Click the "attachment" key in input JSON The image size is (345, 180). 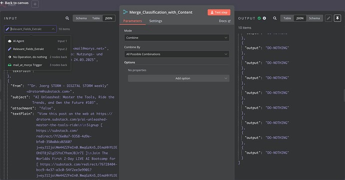(23, 108)
